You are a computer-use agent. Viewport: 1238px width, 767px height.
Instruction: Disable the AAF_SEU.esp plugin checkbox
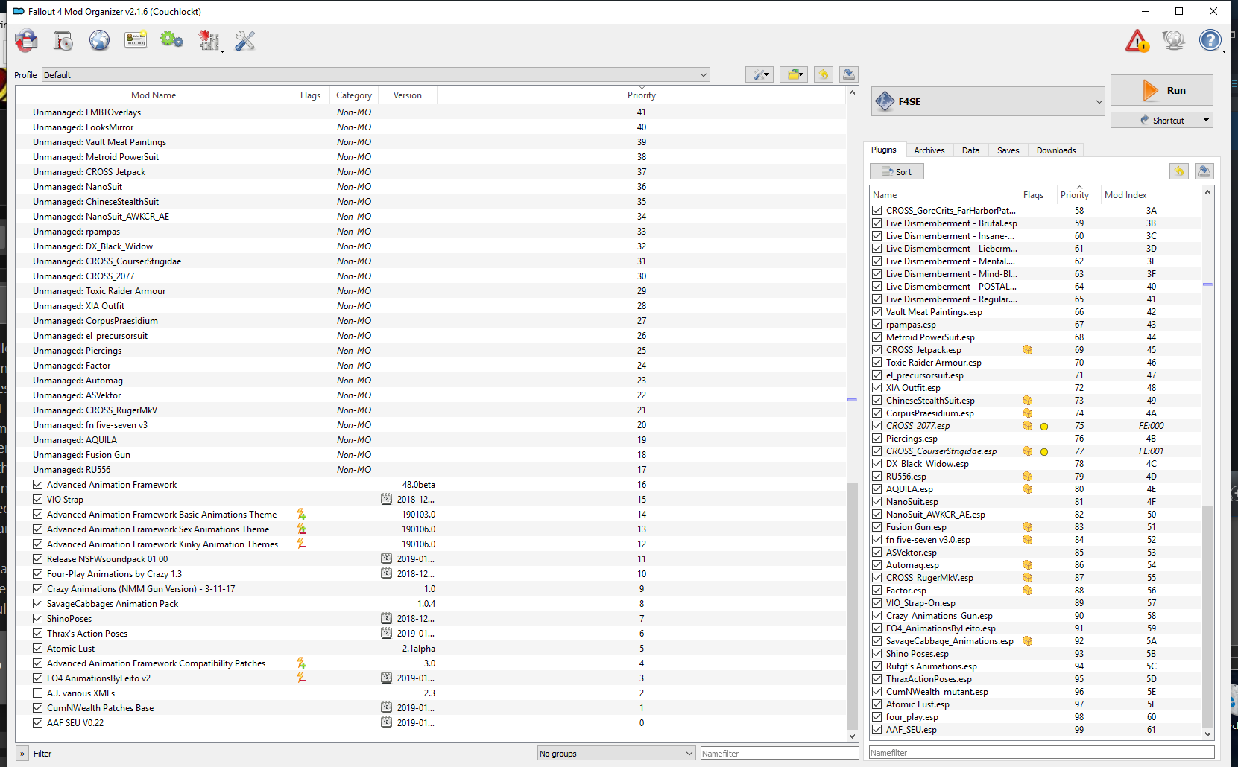tap(877, 730)
